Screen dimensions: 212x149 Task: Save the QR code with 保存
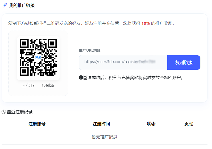(x=28, y=85)
